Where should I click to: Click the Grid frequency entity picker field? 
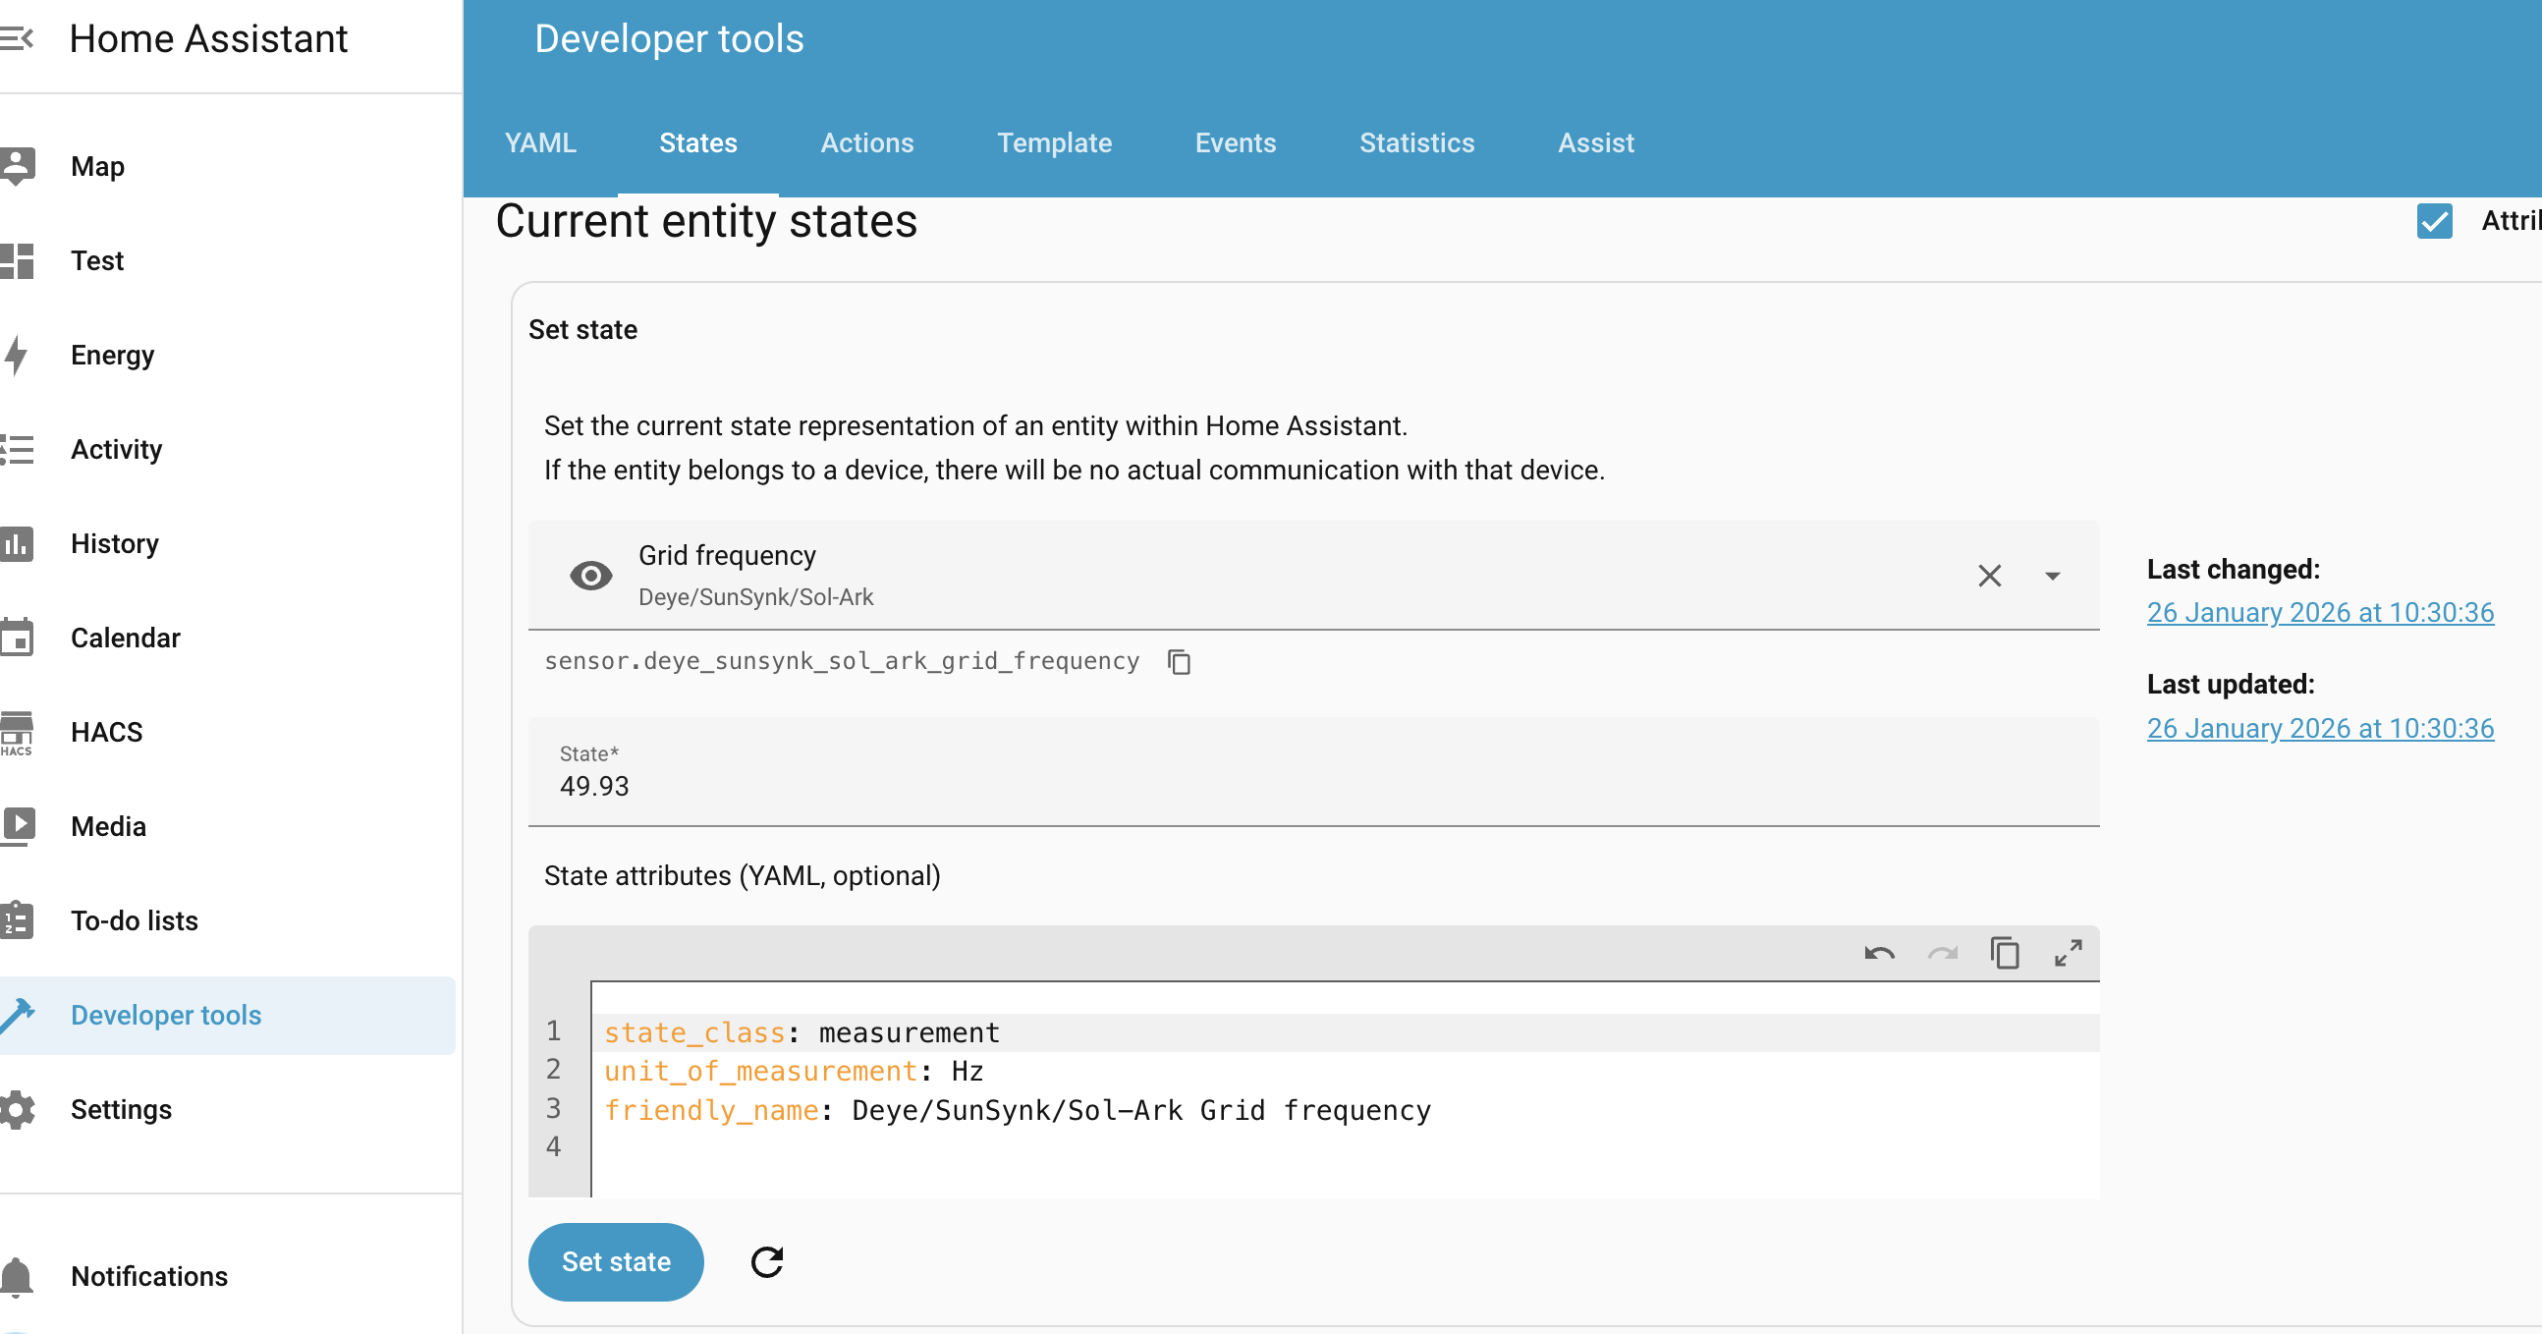pos(1313,576)
